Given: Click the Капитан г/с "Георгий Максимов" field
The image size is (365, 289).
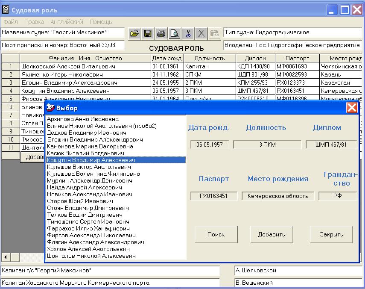Looking at the screenshot, I should point(110,271).
